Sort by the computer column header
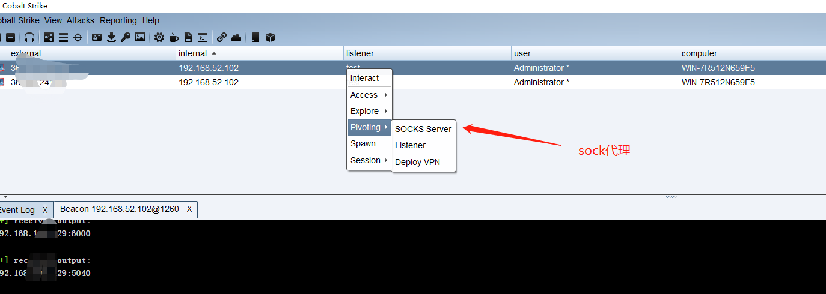 click(752, 53)
